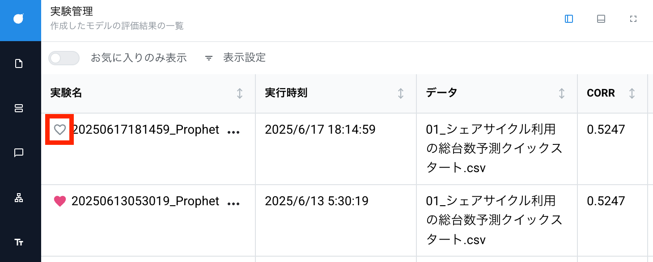This screenshot has height=262, width=653.
Task: Open experiment 20250613053019_Prophet
Action: point(145,201)
